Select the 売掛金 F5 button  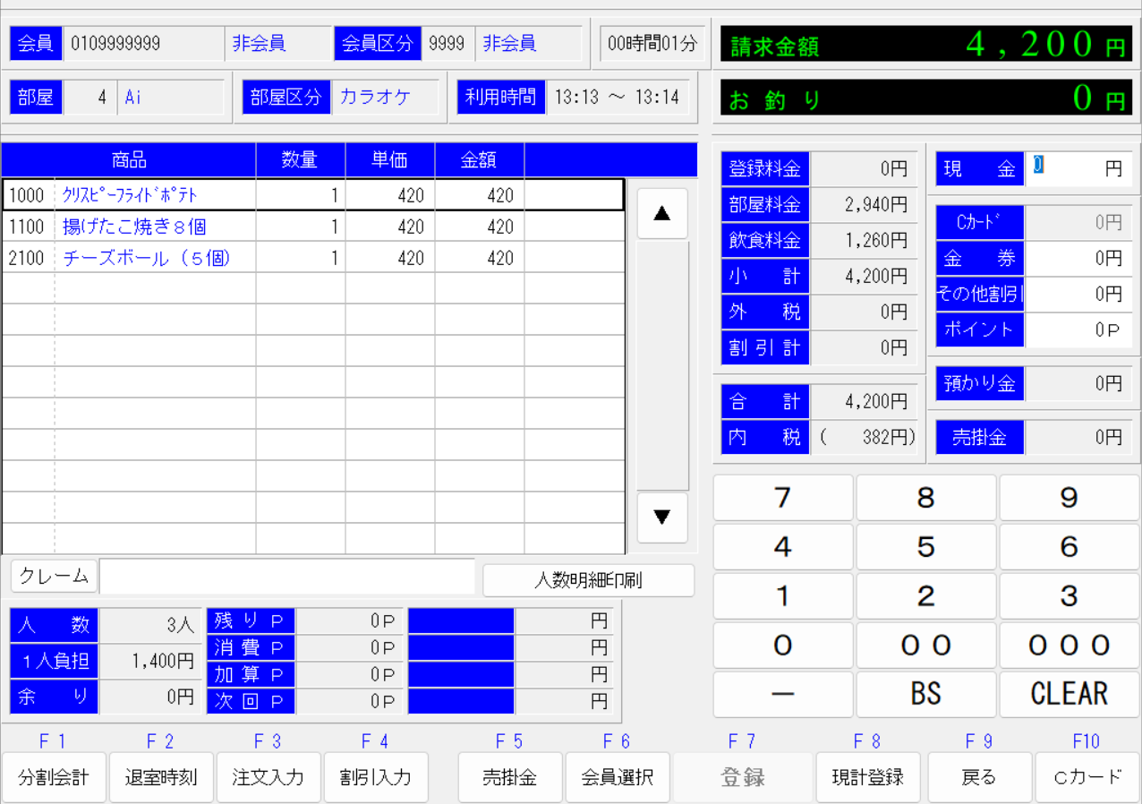(x=510, y=777)
